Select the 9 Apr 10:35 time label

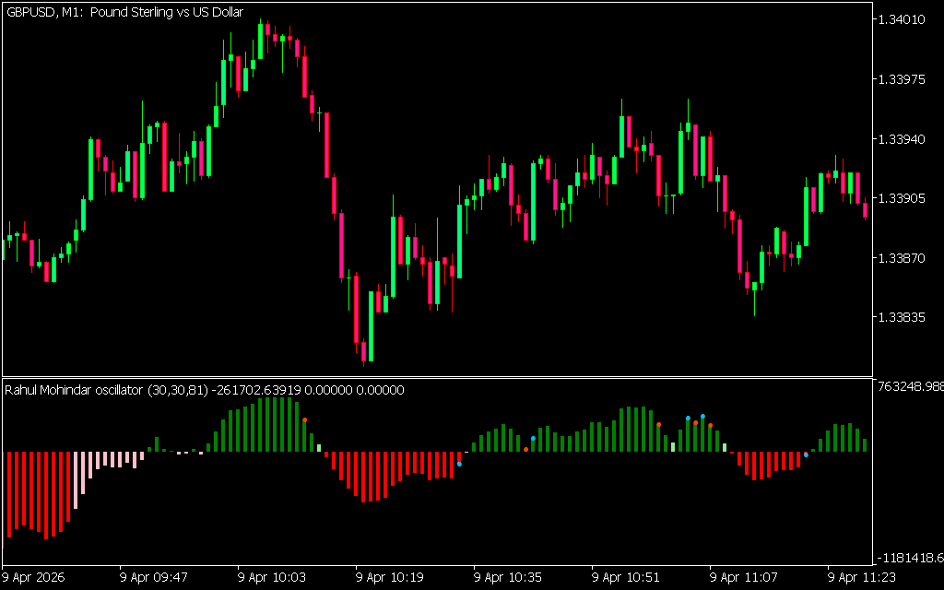[508, 578]
